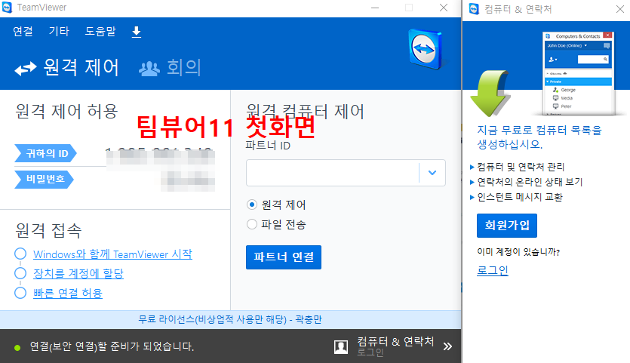Click the free license notice bar

[230, 319]
